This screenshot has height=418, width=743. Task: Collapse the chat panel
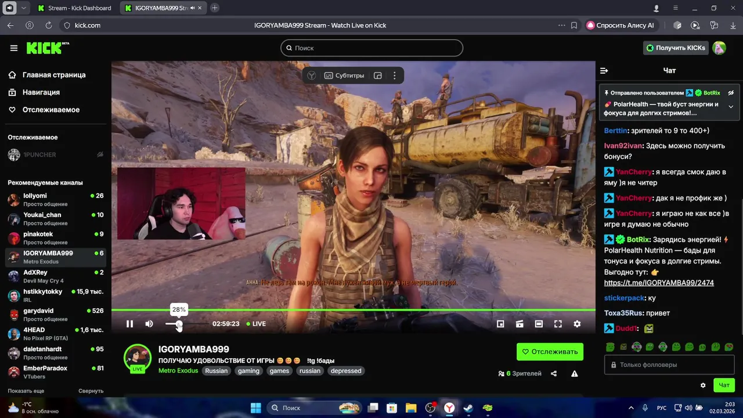pyautogui.click(x=604, y=70)
